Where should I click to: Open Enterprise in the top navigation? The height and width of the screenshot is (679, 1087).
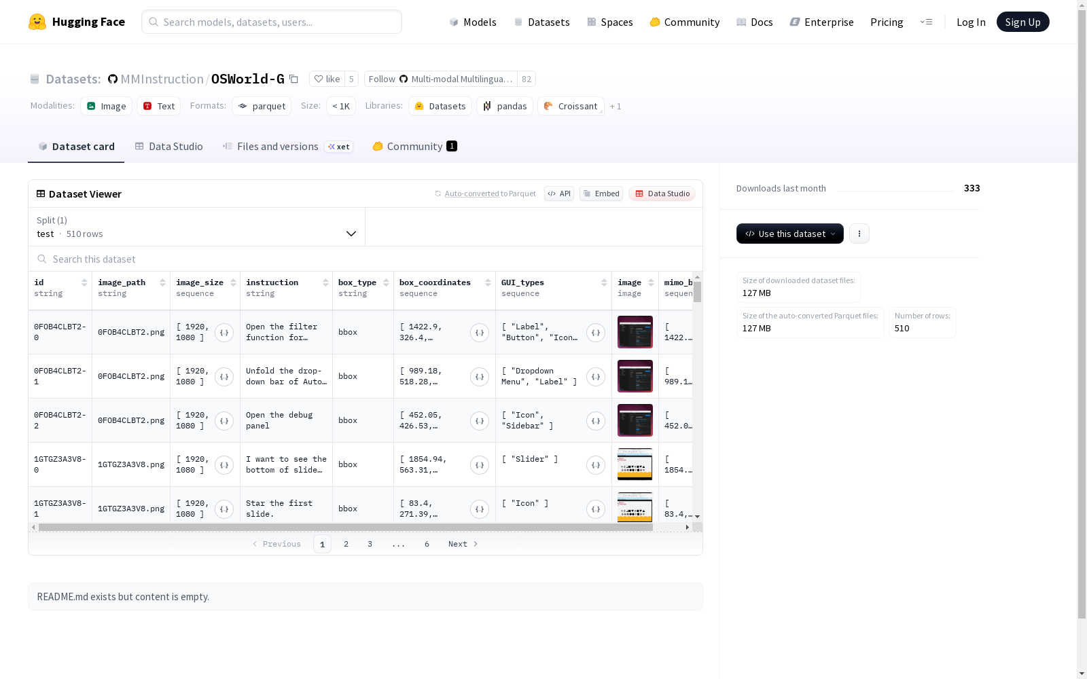pyautogui.click(x=822, y=22)
